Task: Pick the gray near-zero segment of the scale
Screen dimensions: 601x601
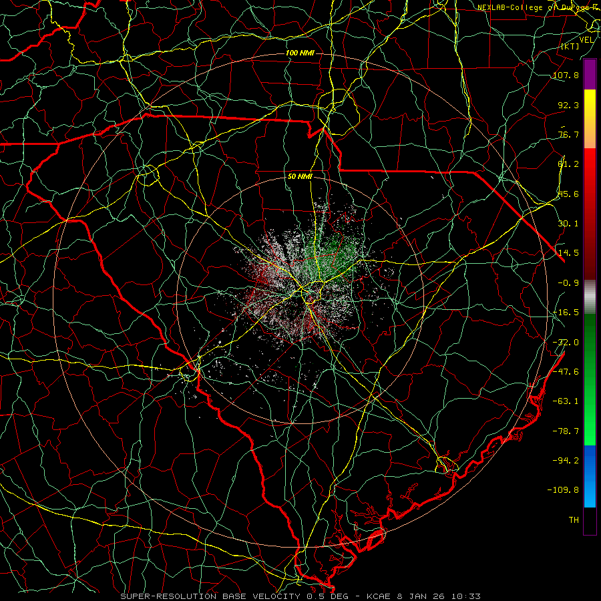Action: [590, 297]
